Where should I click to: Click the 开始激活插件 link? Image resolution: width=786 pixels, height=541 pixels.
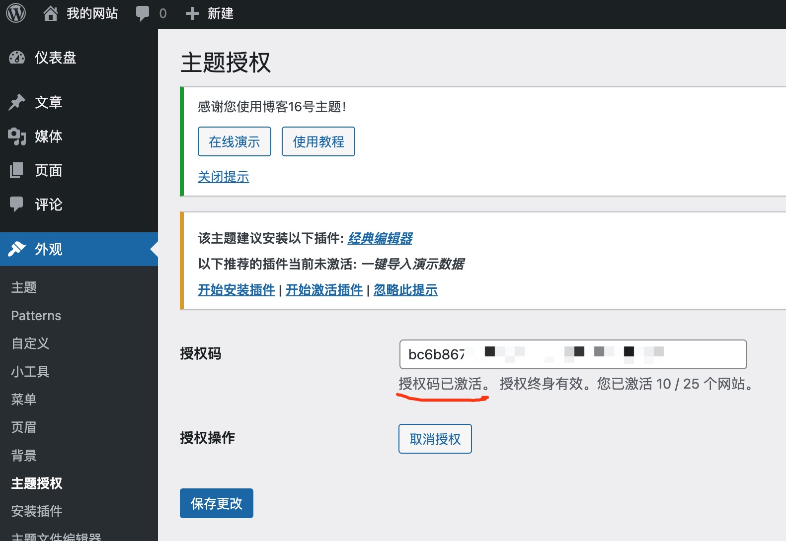(324, 290)
